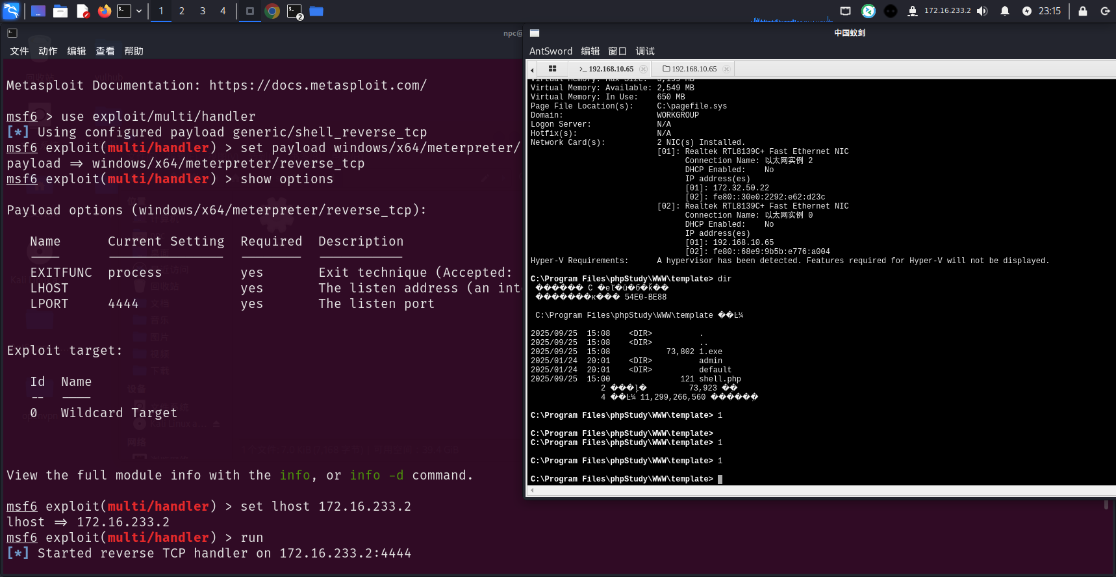The height and width of the screenshot is (577, 1116).
Task: Open the terminal emulator launcher
Action: 124,11
